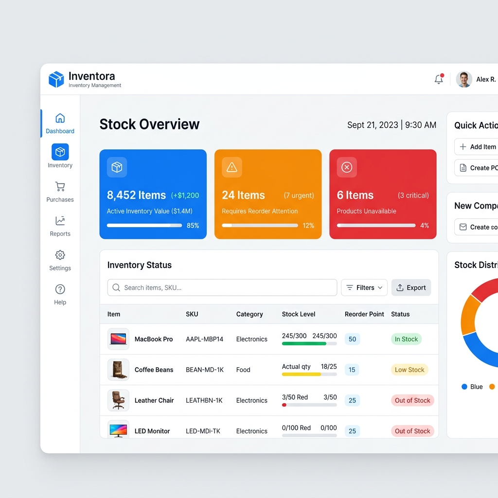Open the Inventory section in sidebar
Image resolution: width=498 pixels, height=498 pixels.
point(60,156)
